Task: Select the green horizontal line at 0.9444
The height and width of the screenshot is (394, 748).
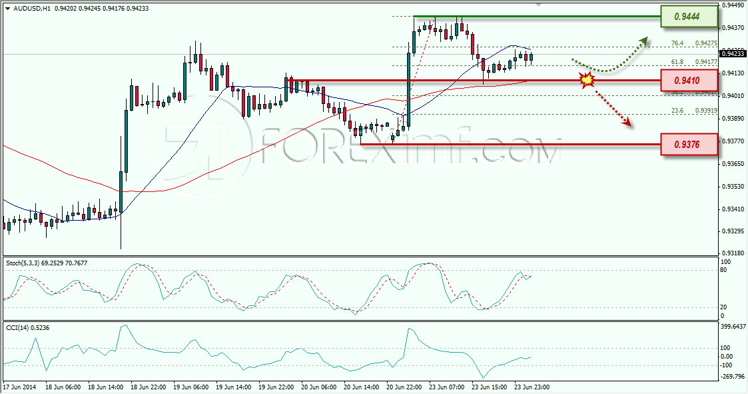Action: [x=537, y=17]
